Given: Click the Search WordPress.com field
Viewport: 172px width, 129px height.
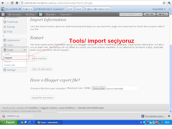Looking at the screenshot, I should (131, 14).
